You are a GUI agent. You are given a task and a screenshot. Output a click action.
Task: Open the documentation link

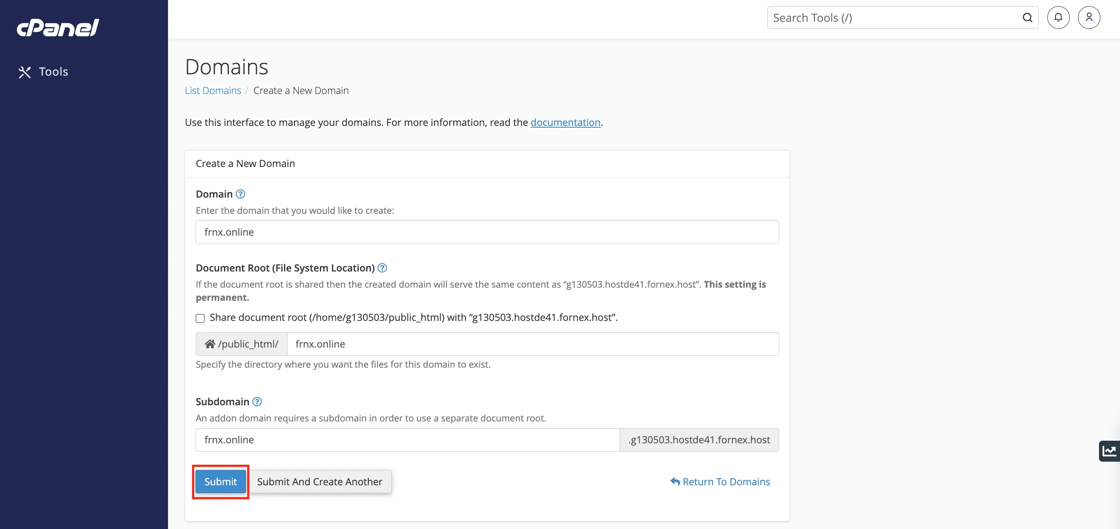[565, 122]
